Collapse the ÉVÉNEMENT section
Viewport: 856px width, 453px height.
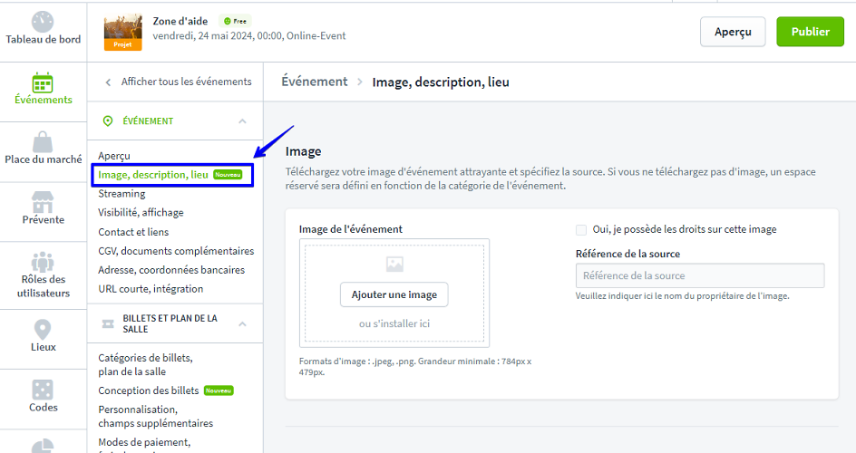(x=242, y=121)
